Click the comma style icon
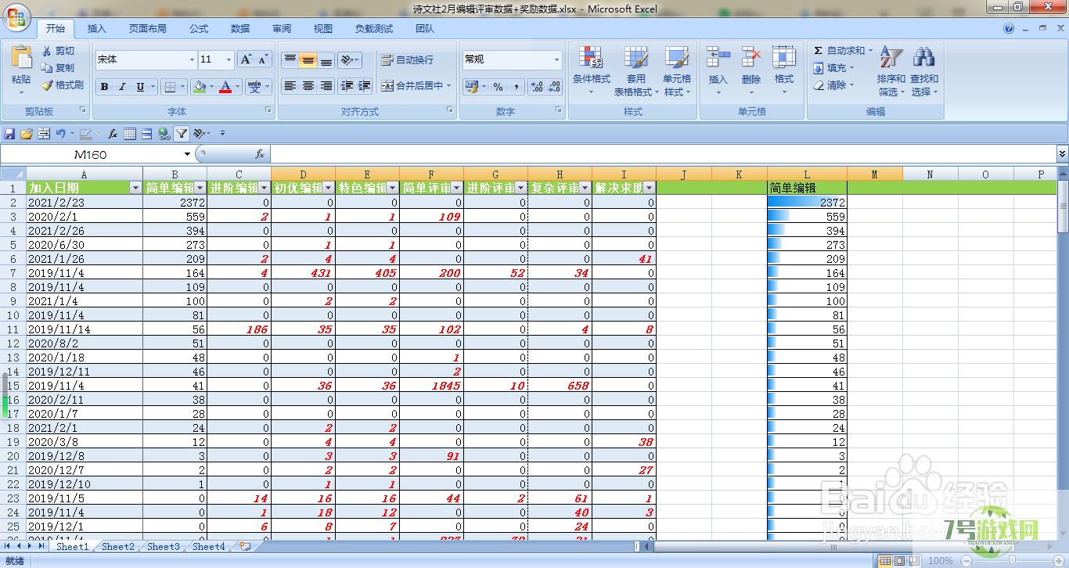Viewport: 1069px width, 568px height. coord(516,87)
